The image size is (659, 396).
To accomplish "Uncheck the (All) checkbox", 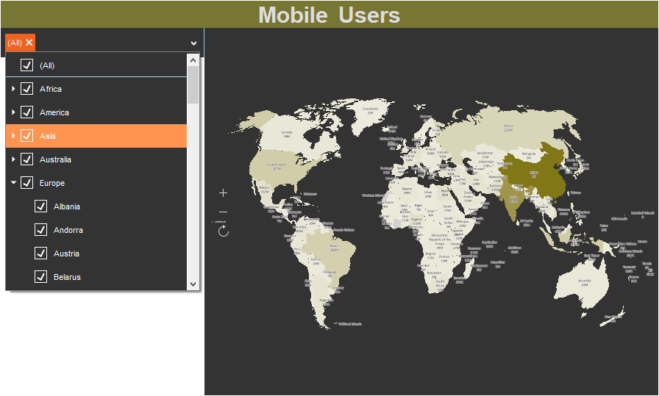I will 27,65.
